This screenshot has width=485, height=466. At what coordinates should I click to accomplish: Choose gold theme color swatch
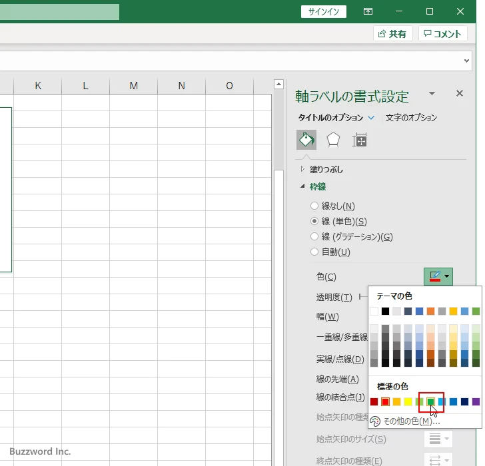454,311
